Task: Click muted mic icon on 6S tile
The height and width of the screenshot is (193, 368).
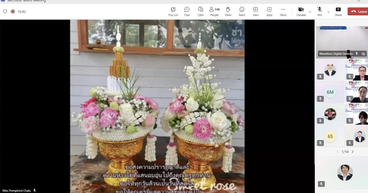Action: pos(320,143)
